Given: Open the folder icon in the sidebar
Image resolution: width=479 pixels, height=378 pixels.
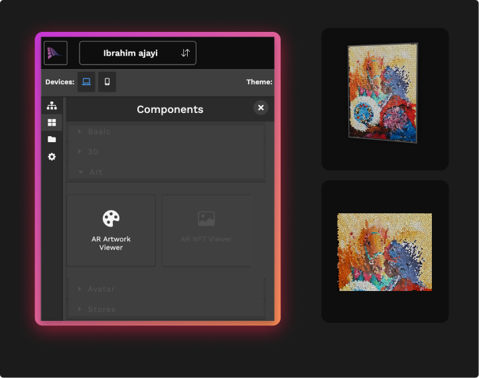Looking at the screenshot, I should pyautogui.click(x=52, y=140).
